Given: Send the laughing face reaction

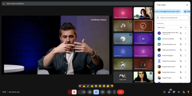Looking at the screenshot, I should point(96,86).
